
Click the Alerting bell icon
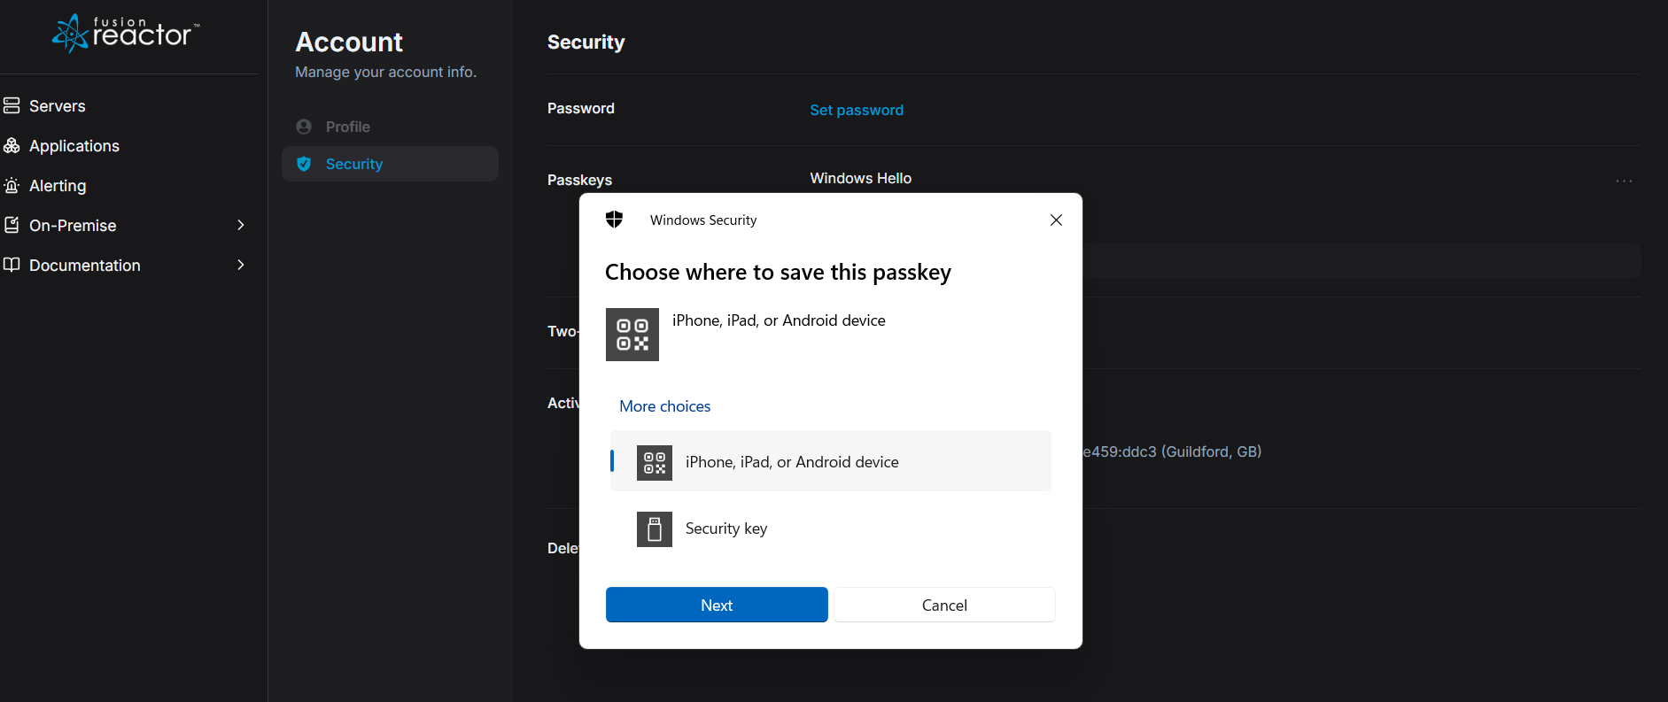coord(12,185)
